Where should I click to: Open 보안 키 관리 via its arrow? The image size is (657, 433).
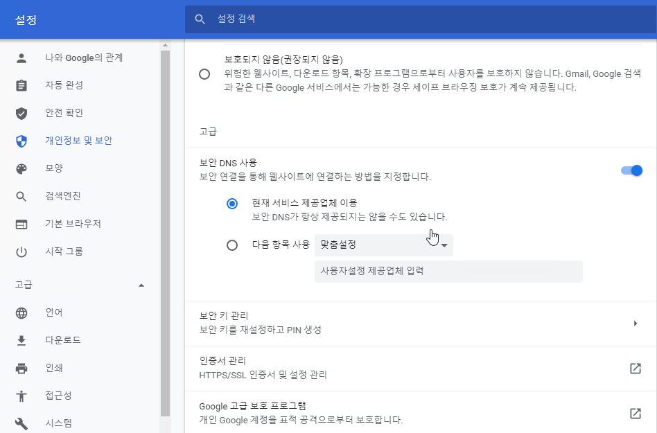(636, 324)
